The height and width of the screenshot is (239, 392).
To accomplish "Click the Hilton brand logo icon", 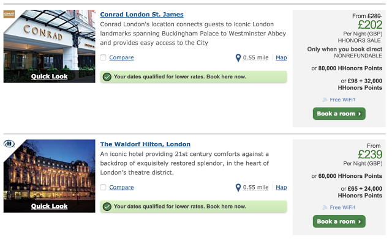I will click(9, 144).
